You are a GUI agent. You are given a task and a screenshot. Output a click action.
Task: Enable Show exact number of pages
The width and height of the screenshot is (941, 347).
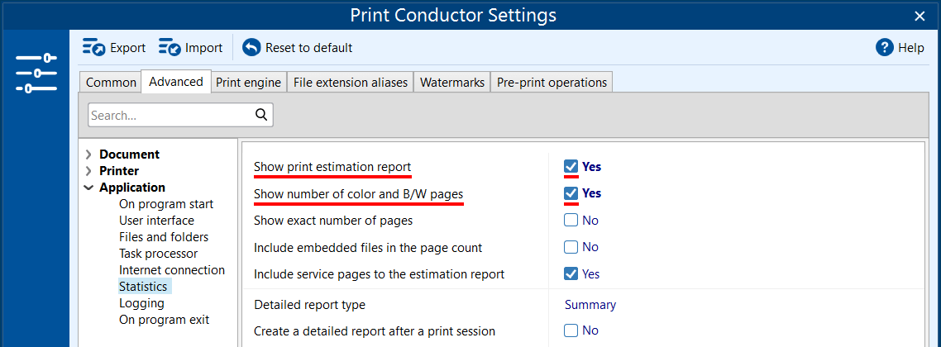pyautogui.click(x=571, y=221)
